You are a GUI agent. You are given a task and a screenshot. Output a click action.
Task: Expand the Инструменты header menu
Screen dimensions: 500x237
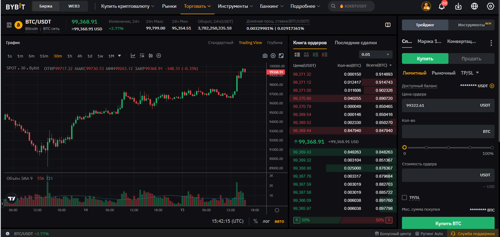pos(235,6)
